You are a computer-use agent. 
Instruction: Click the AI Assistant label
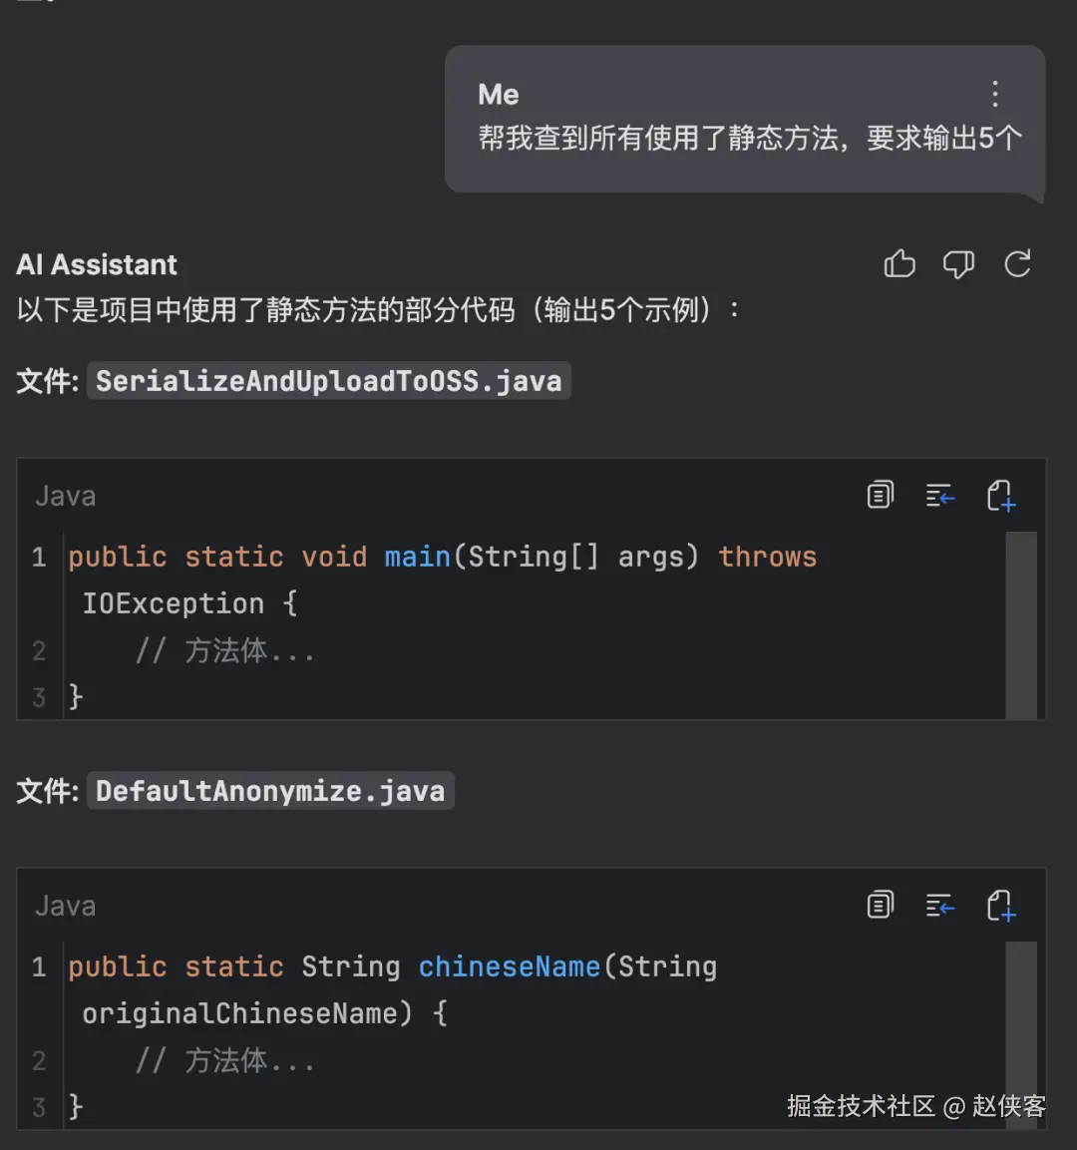[97, 264]
